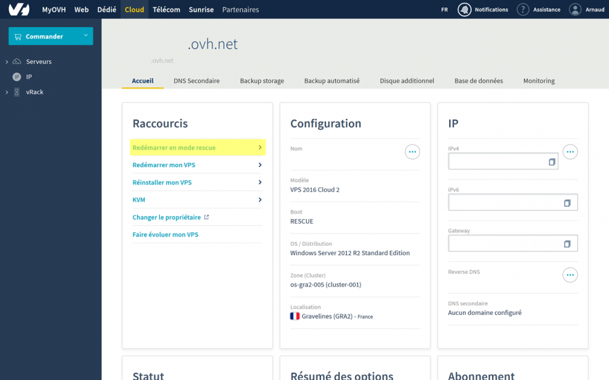609x380 pixels.
Task: Click the Réinstaller mon VPS link
Action: tap(162, 182)
